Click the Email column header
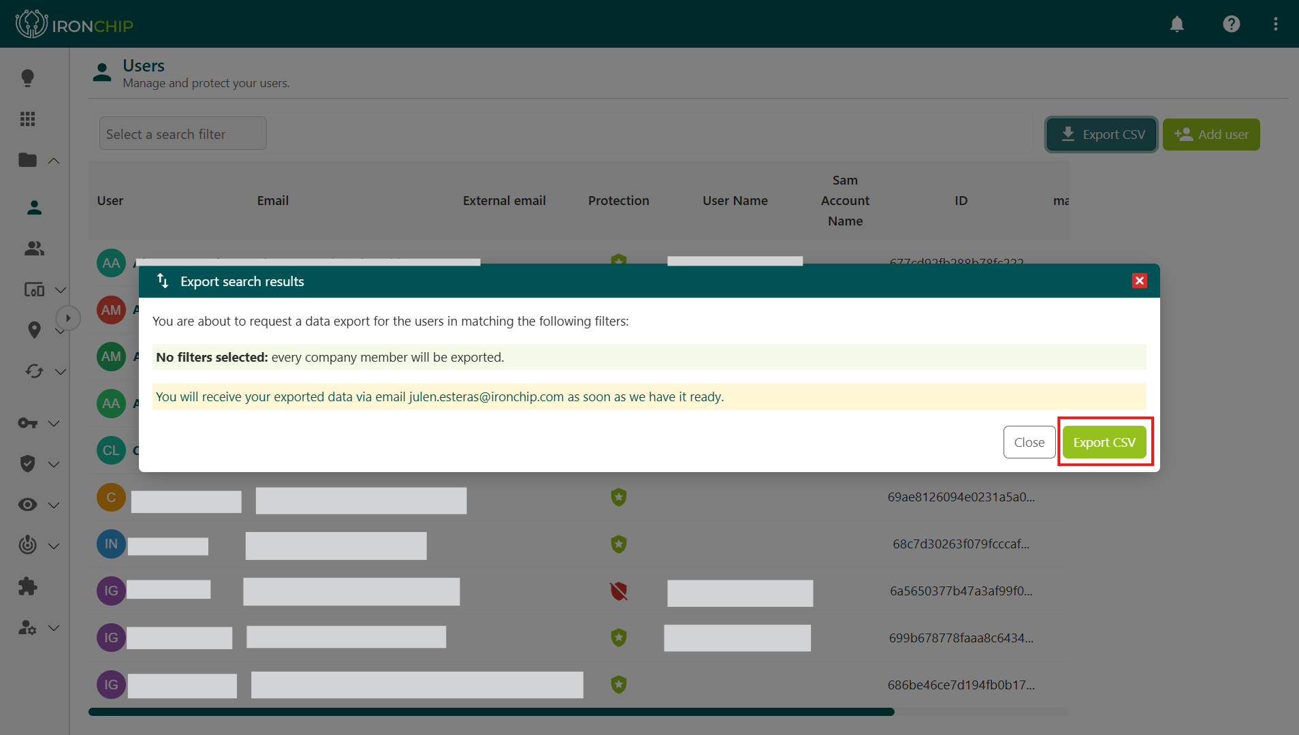1299x735 pixels. coord(273,201)
